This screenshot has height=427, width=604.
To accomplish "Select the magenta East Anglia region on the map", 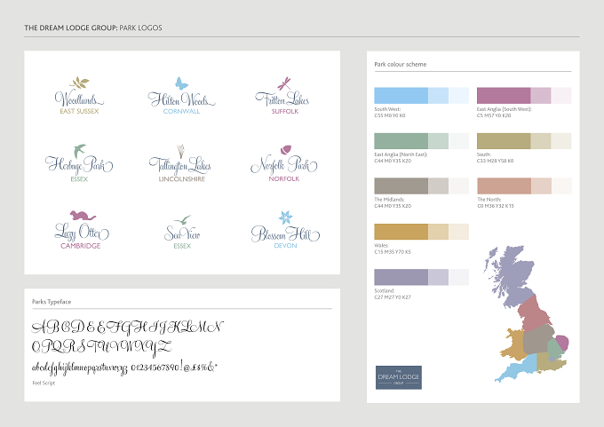I will pyautogui.click(x=563, y=343).
